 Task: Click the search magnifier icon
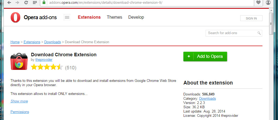pyautogui.click(x=259, y=33)
